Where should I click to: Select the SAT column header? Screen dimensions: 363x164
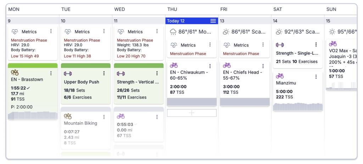click(x=278, y=9)
